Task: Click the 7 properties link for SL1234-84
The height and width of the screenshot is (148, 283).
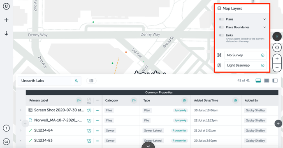Action: pyautogui.click(x=179, y=130)
